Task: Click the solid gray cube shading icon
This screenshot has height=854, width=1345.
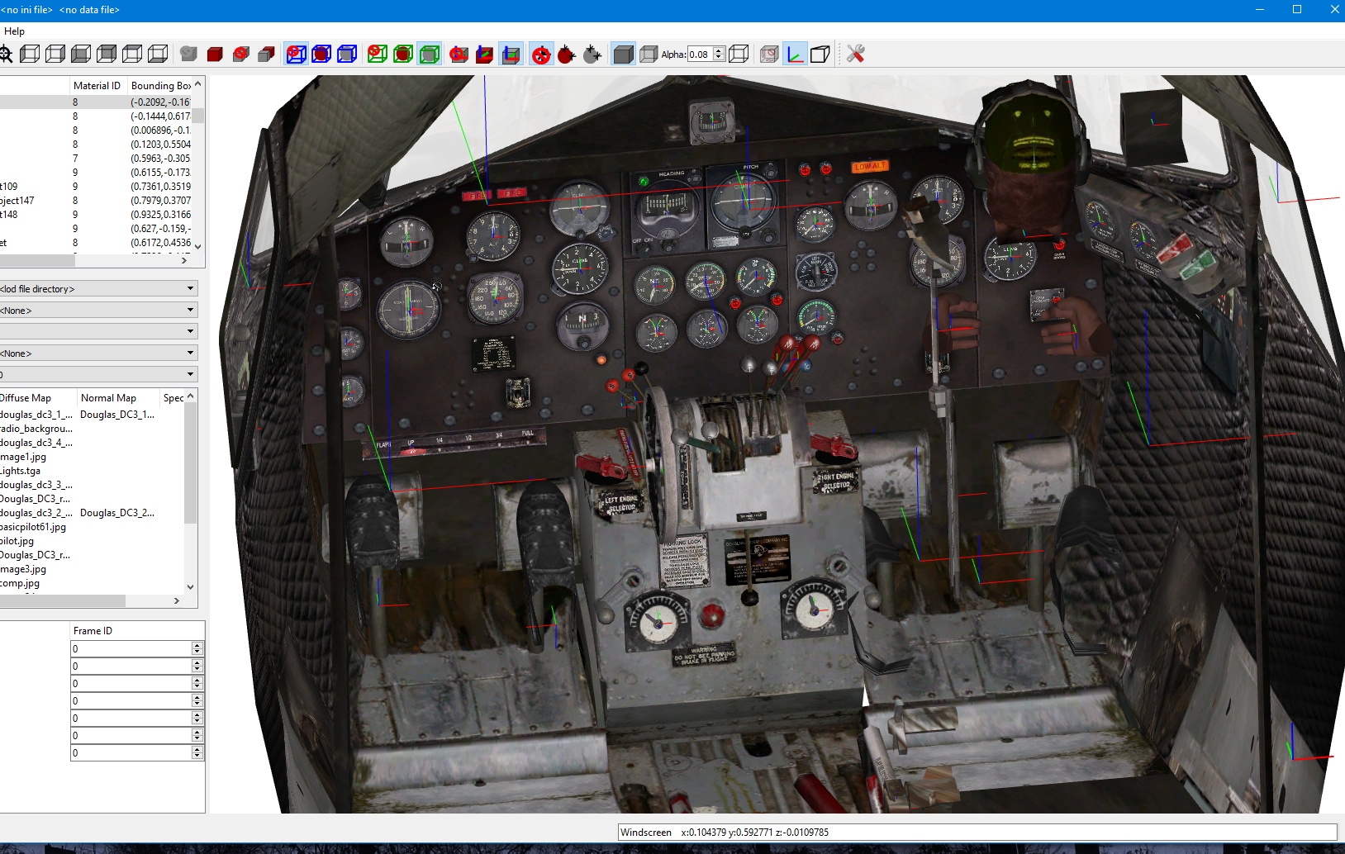Action: [x=623, y=55]
